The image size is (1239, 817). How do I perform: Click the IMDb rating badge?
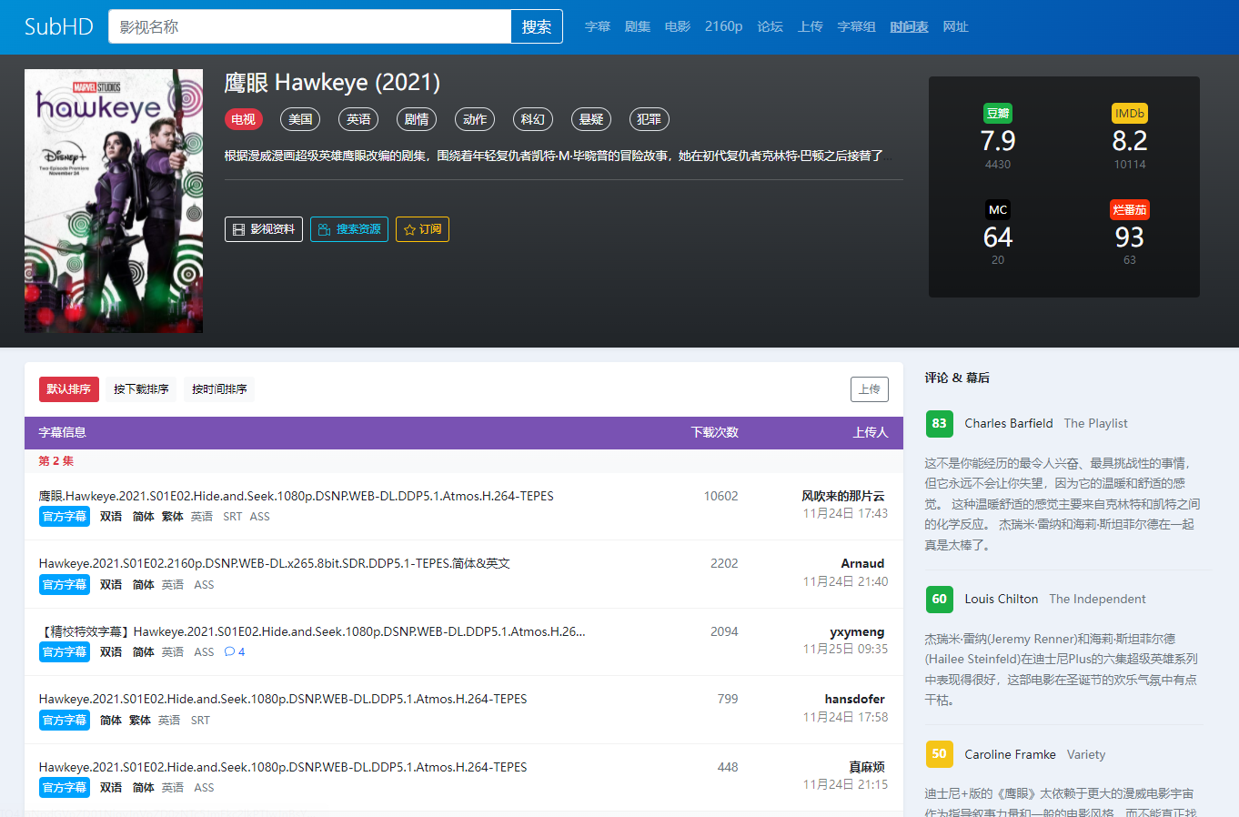pos(1130,114)
